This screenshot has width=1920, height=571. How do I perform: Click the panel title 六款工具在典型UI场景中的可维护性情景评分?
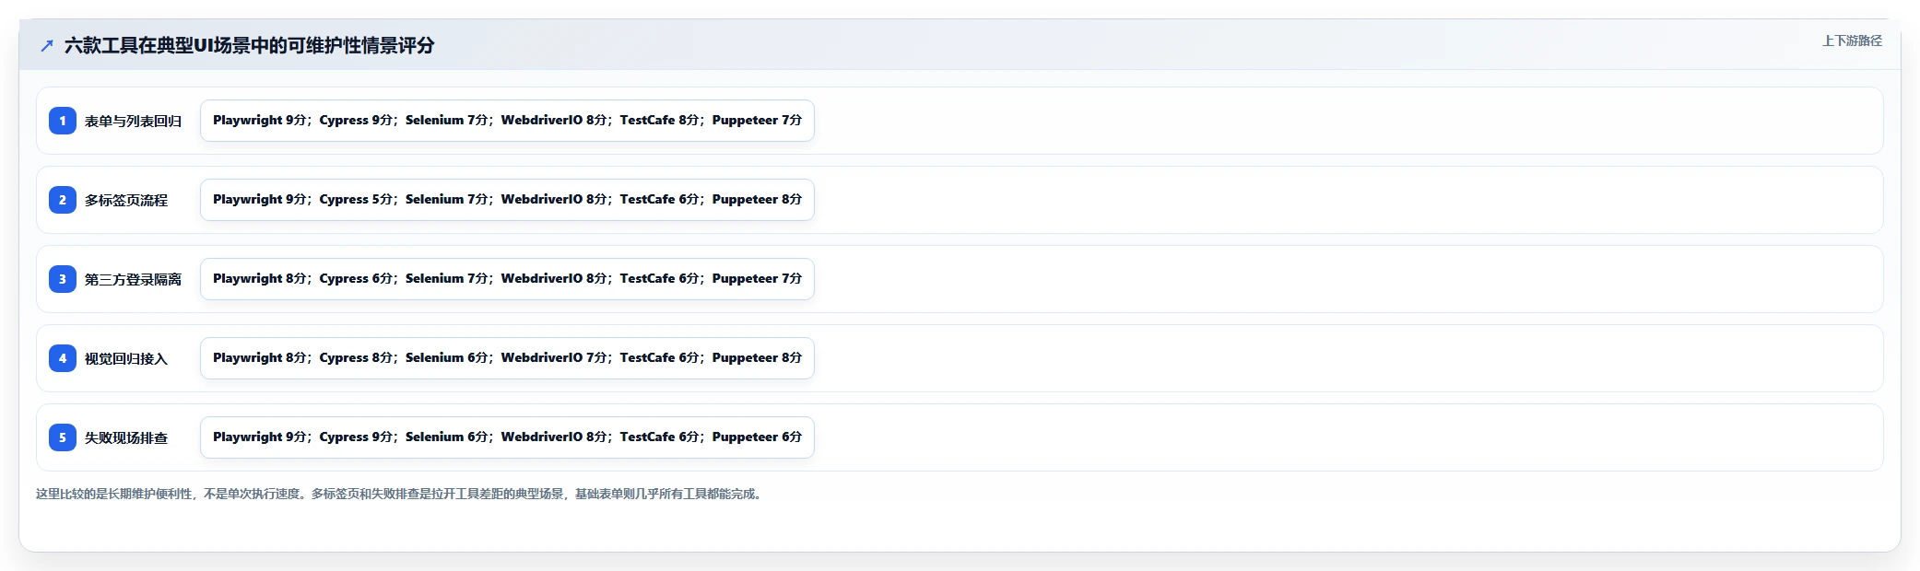tap(249, 45)
